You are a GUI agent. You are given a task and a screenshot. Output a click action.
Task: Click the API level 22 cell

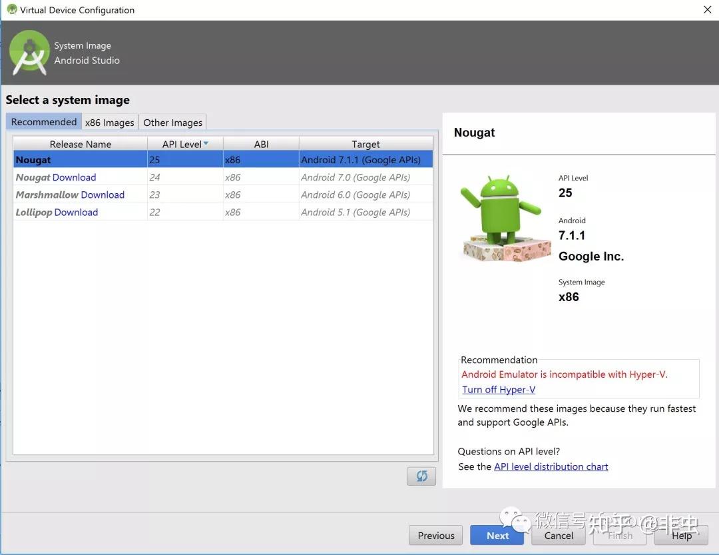tap(185, 212)
